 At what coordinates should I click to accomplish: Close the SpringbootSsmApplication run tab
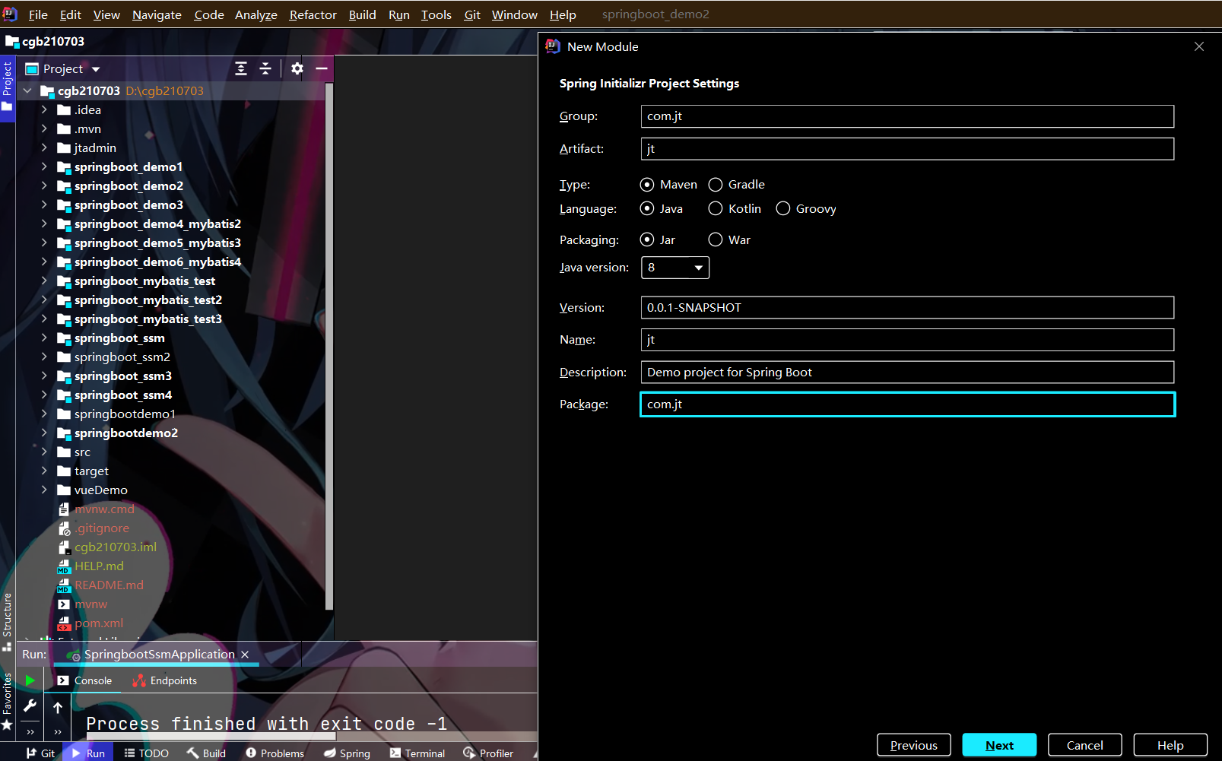pyautogui.click(x=245, y=655)
